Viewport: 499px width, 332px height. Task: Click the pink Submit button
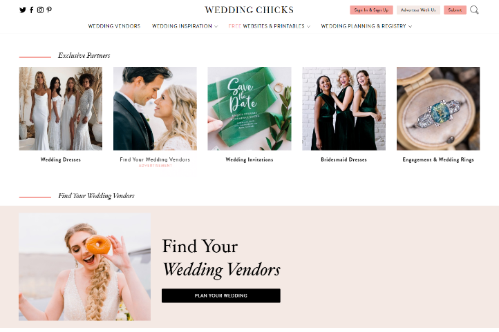click(x=455, y=10)
